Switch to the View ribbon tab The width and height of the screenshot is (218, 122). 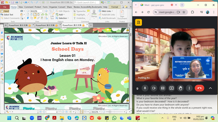[x=20, y=7]
